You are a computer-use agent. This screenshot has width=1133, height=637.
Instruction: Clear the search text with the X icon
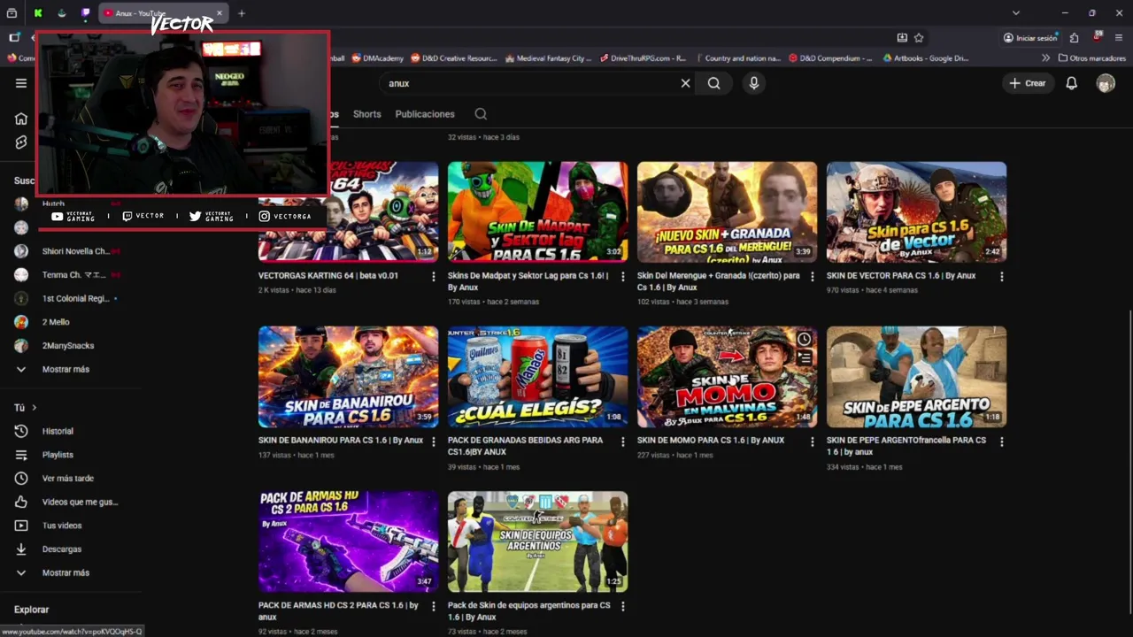coord(685,83)
